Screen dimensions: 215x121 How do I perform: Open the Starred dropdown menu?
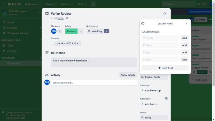66,4
